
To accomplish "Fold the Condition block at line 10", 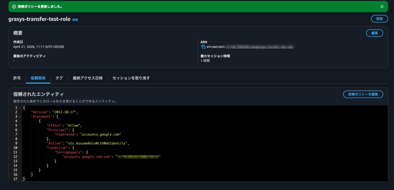I will pos(20,148).
